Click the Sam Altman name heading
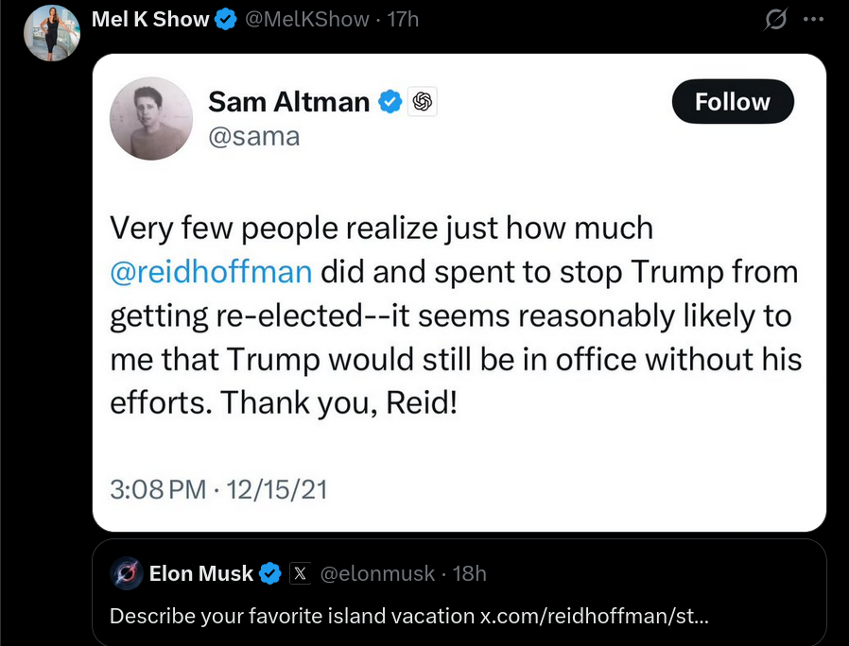Viewport: 849px width, 646px height. point(288,102)
